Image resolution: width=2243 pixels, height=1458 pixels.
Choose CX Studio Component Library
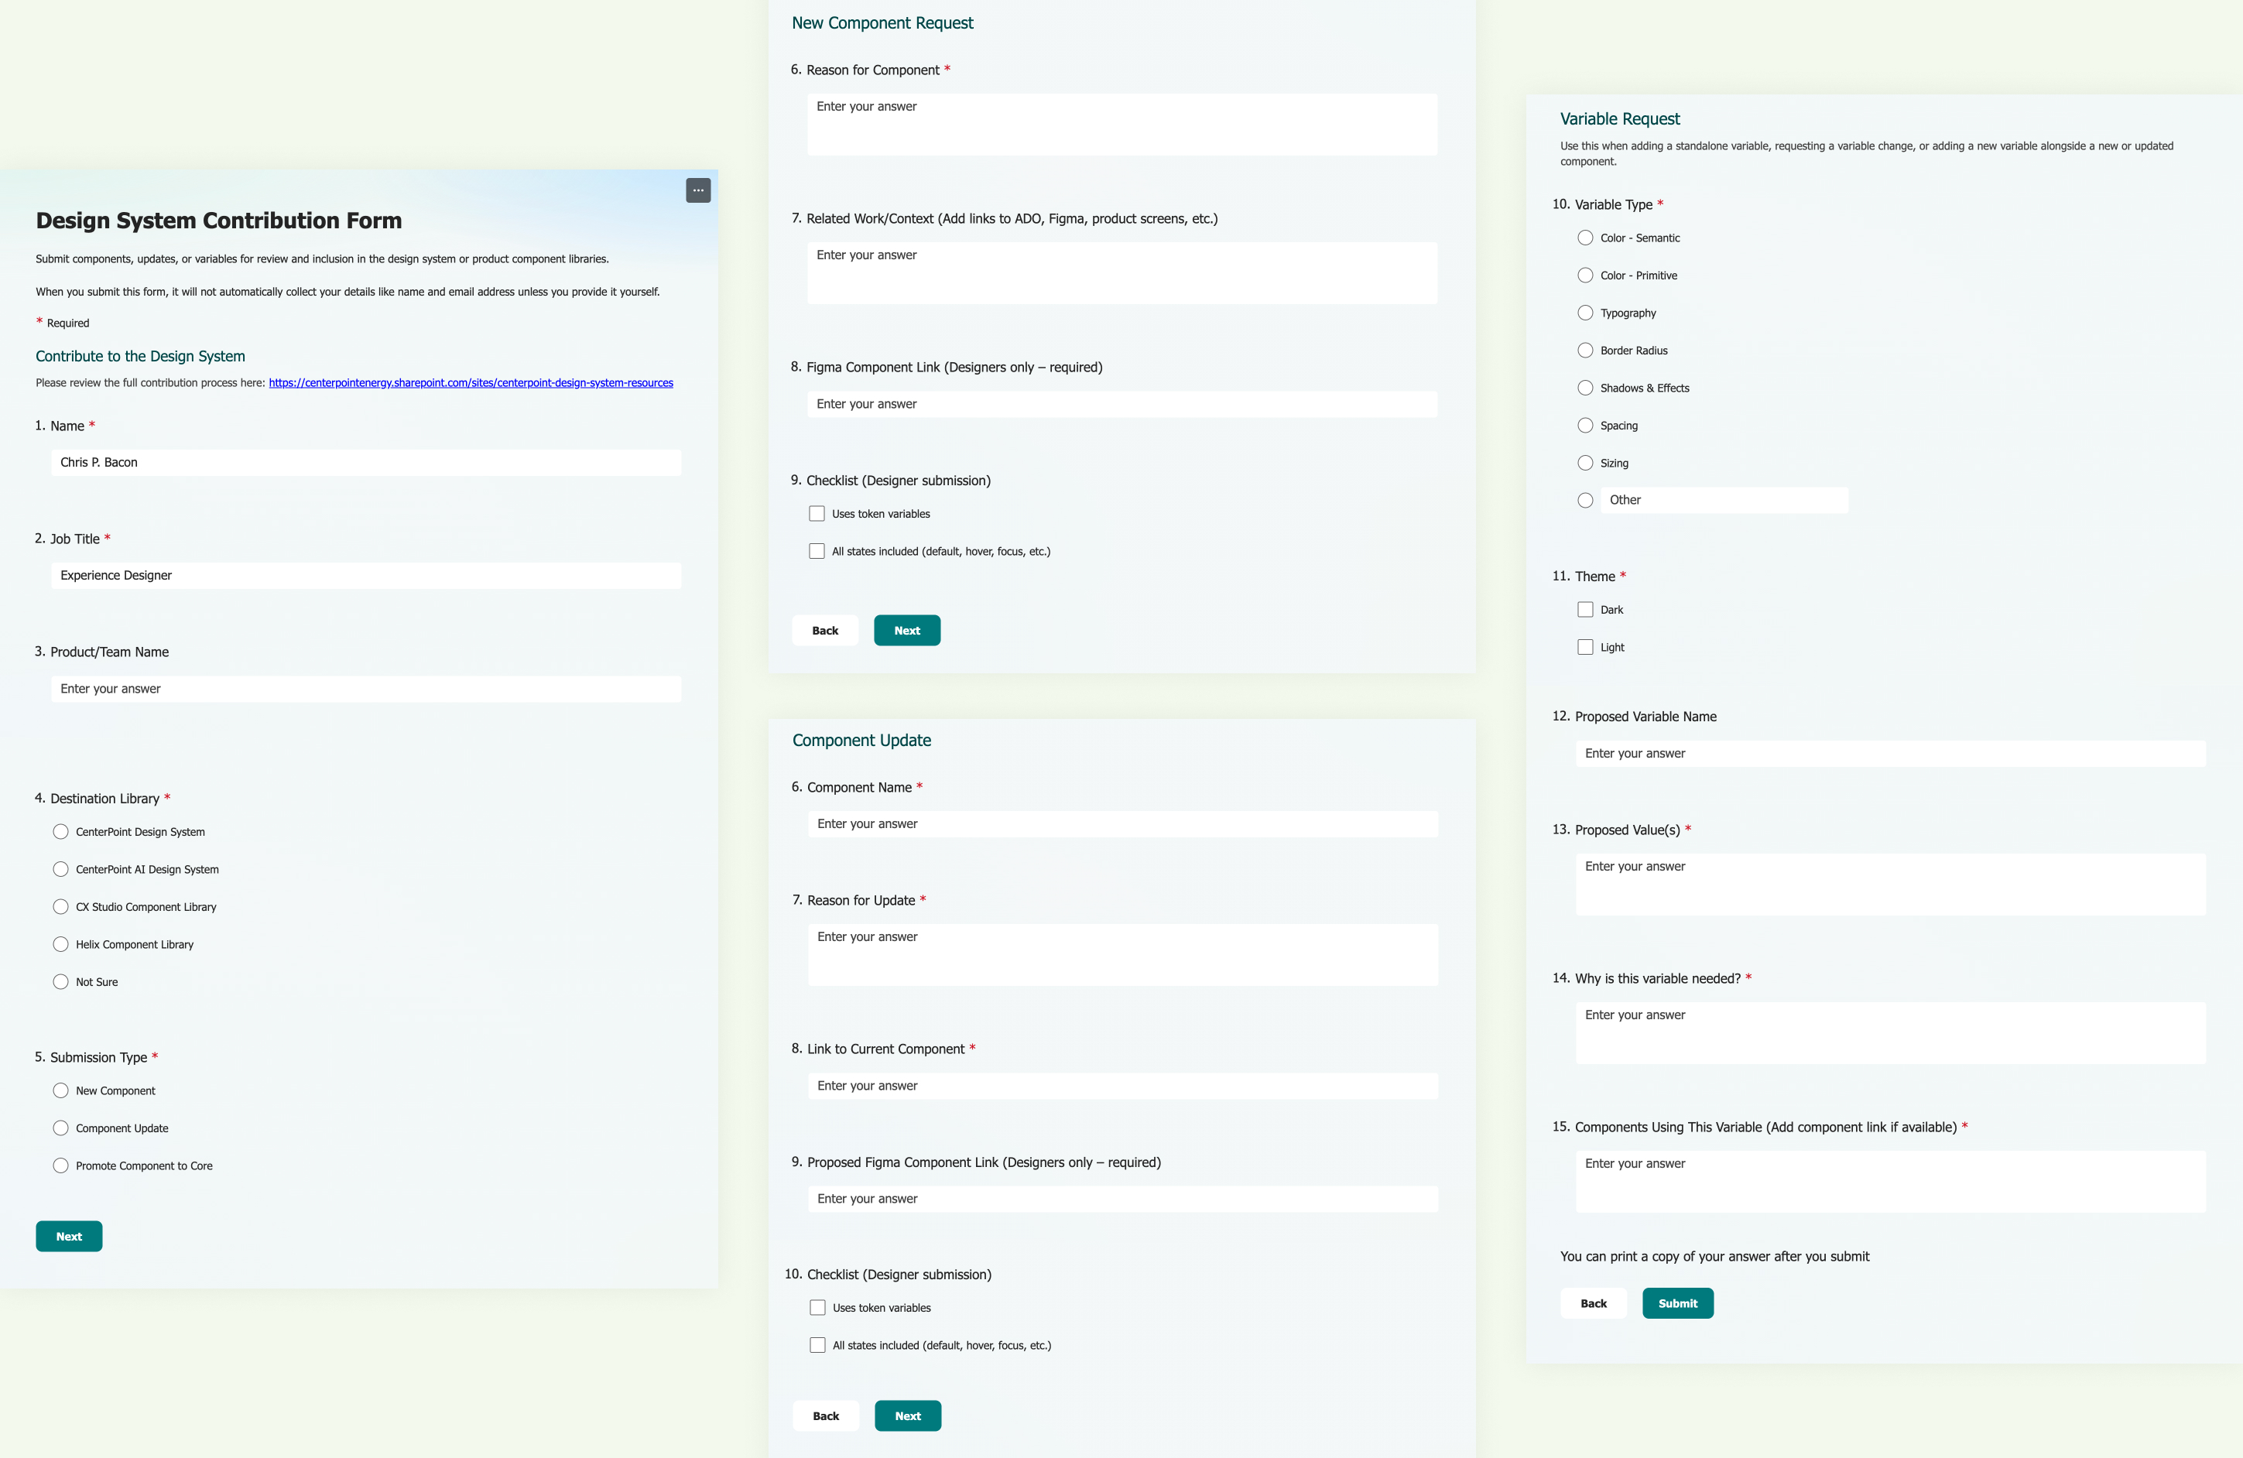tap(61, 907)
